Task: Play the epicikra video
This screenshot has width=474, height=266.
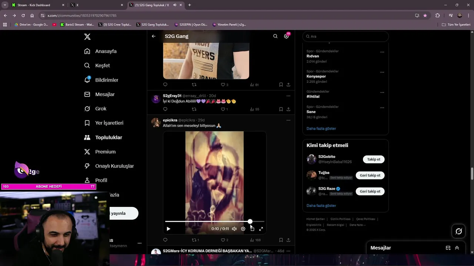Action: 168,229
